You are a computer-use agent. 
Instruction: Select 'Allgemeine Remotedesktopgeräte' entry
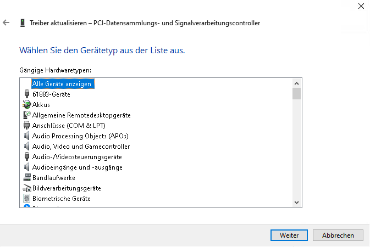[x=81, y=115]
